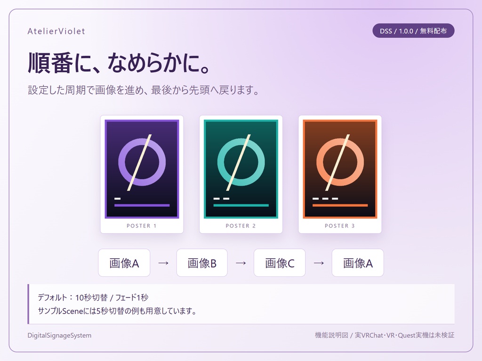Click the orange progress bar in Poster 3
Image resolution: width=482 pixels, height=361 pixels.
(340, 205)
